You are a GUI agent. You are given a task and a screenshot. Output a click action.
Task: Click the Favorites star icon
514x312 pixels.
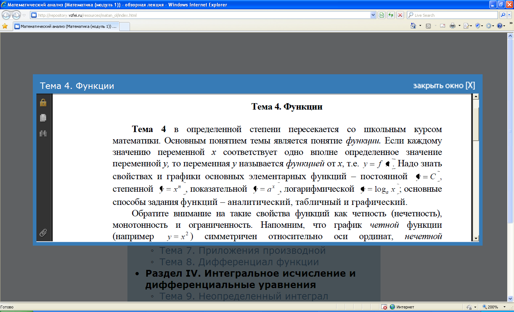pyautogui.click(x=5, y=26)
